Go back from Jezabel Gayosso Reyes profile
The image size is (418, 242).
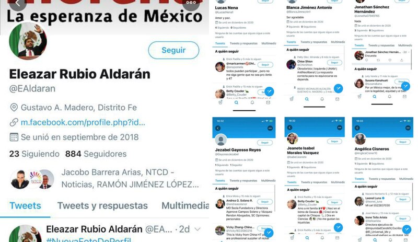point(218,128)
